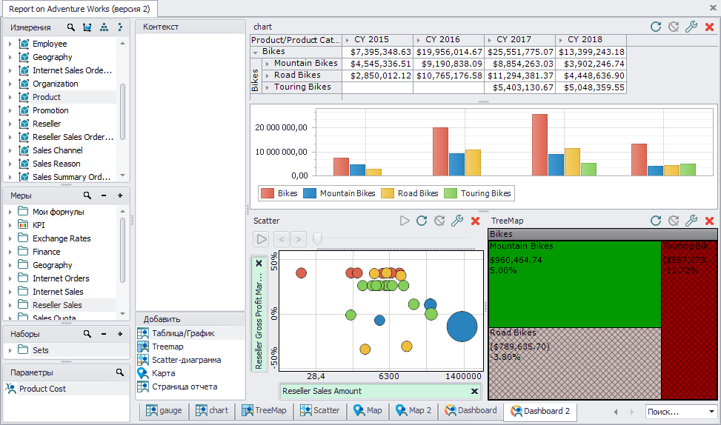Collapse all in Меры via minus icon

click(104, 195)
